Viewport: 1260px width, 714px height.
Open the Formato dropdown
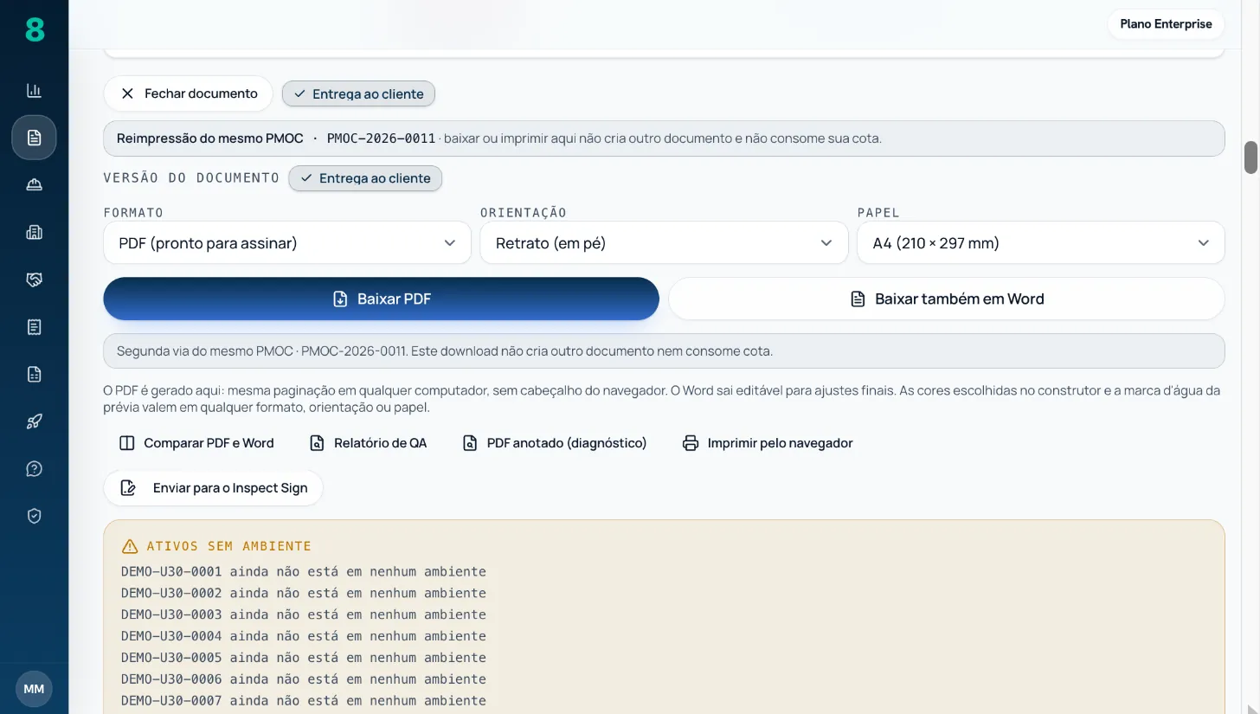287,243
